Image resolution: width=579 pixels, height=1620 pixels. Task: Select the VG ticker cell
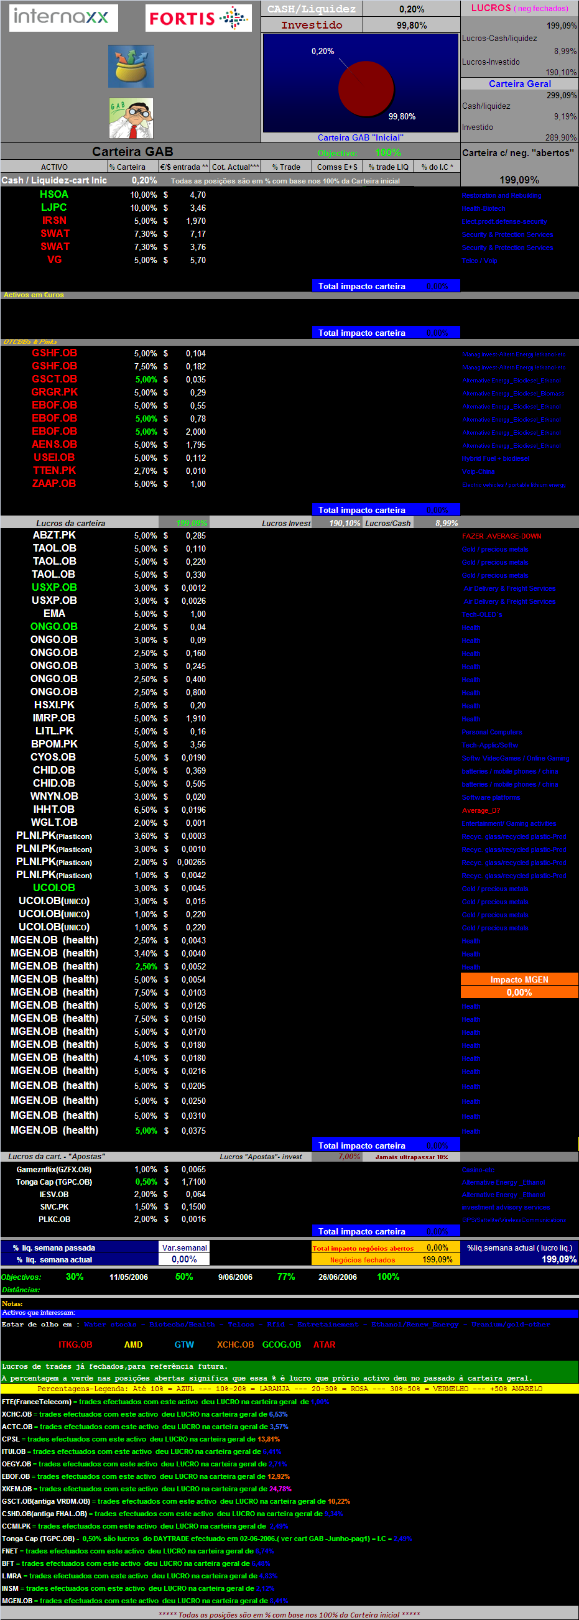(x=54, y=260)
